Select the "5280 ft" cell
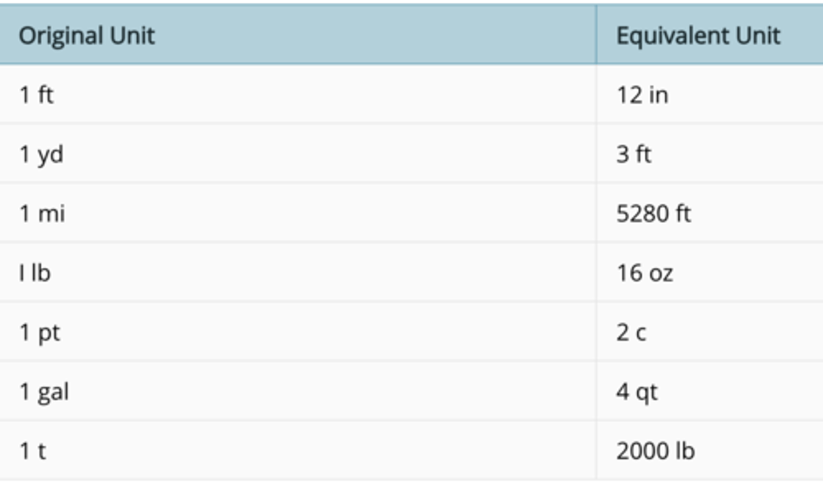The height and width of the screenshot is (484, 823). (x=653, y=213)
